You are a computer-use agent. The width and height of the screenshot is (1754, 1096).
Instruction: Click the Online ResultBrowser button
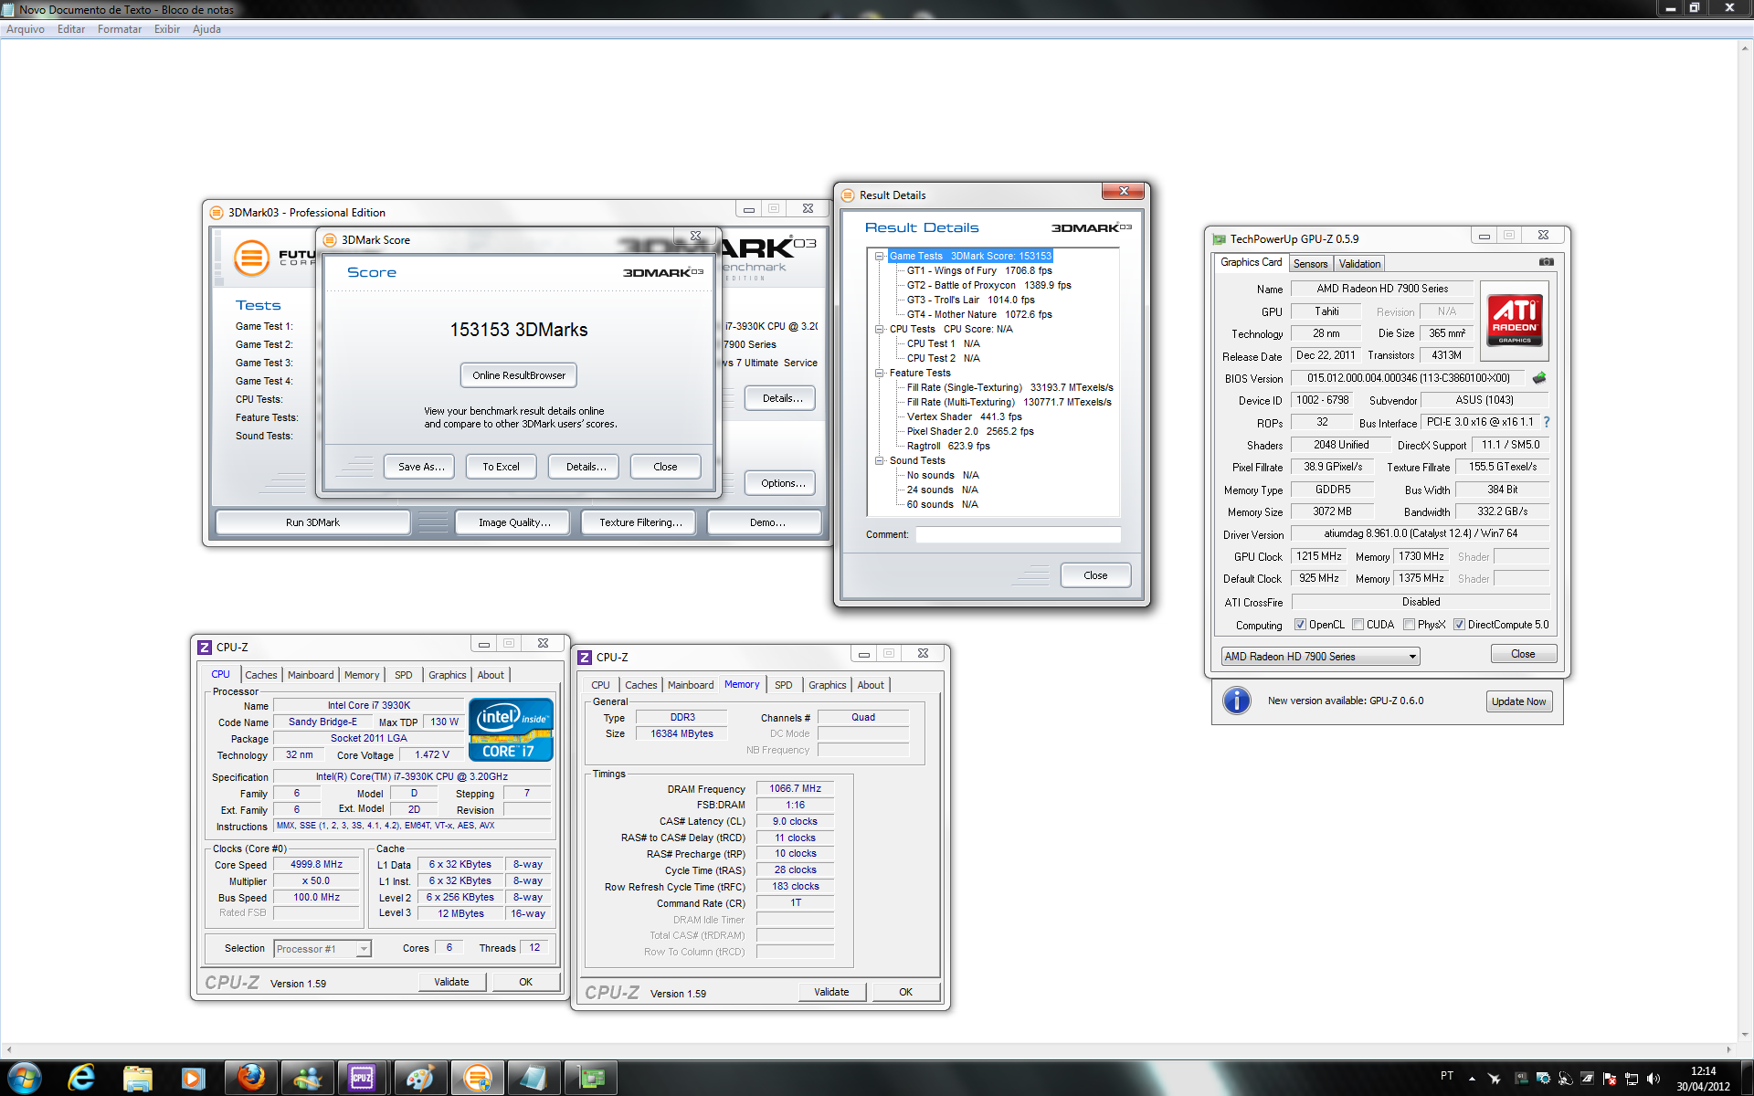(x=519, y=375)
